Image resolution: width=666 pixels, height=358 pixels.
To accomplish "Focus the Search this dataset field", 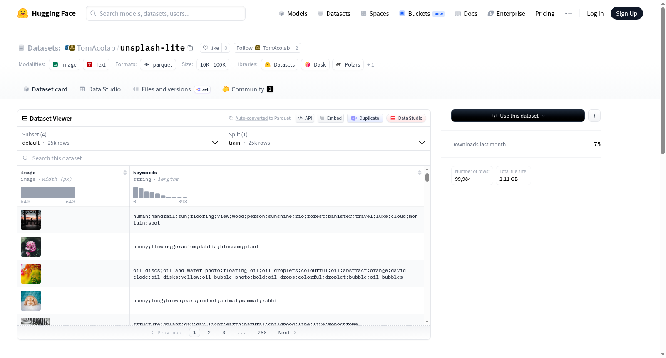I will 224,158.
